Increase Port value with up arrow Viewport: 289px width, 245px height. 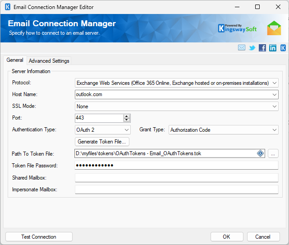(x=127, y=116)
